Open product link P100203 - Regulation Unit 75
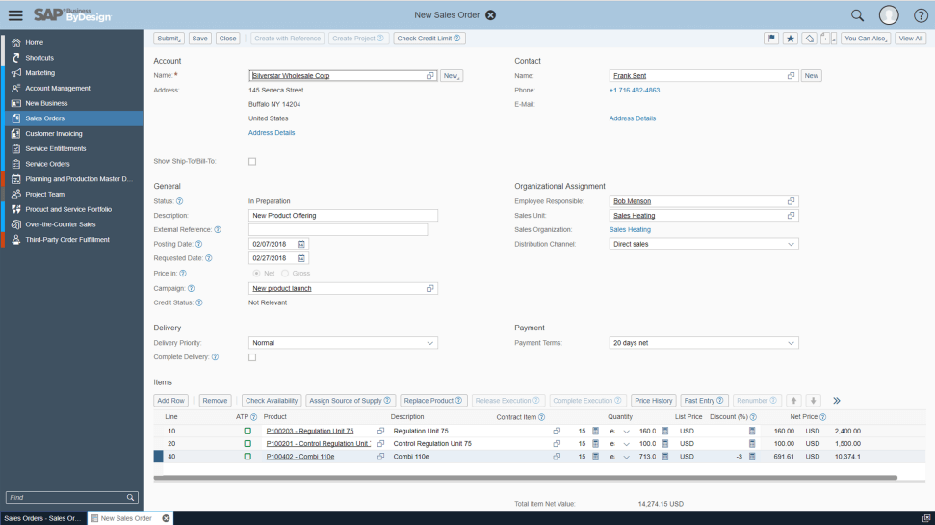935x525 pixels. (310, 431)
